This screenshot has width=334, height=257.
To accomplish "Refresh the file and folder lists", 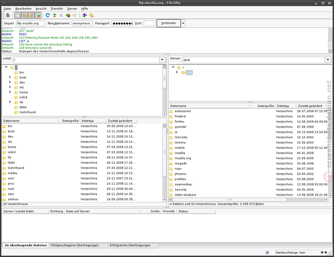I will click(x=48, y=15).
